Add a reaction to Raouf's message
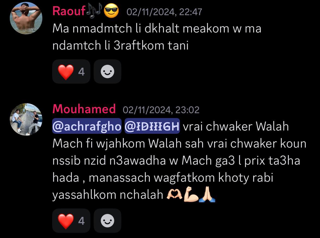Viewport: 320px width, 238px height. point(107,72)
